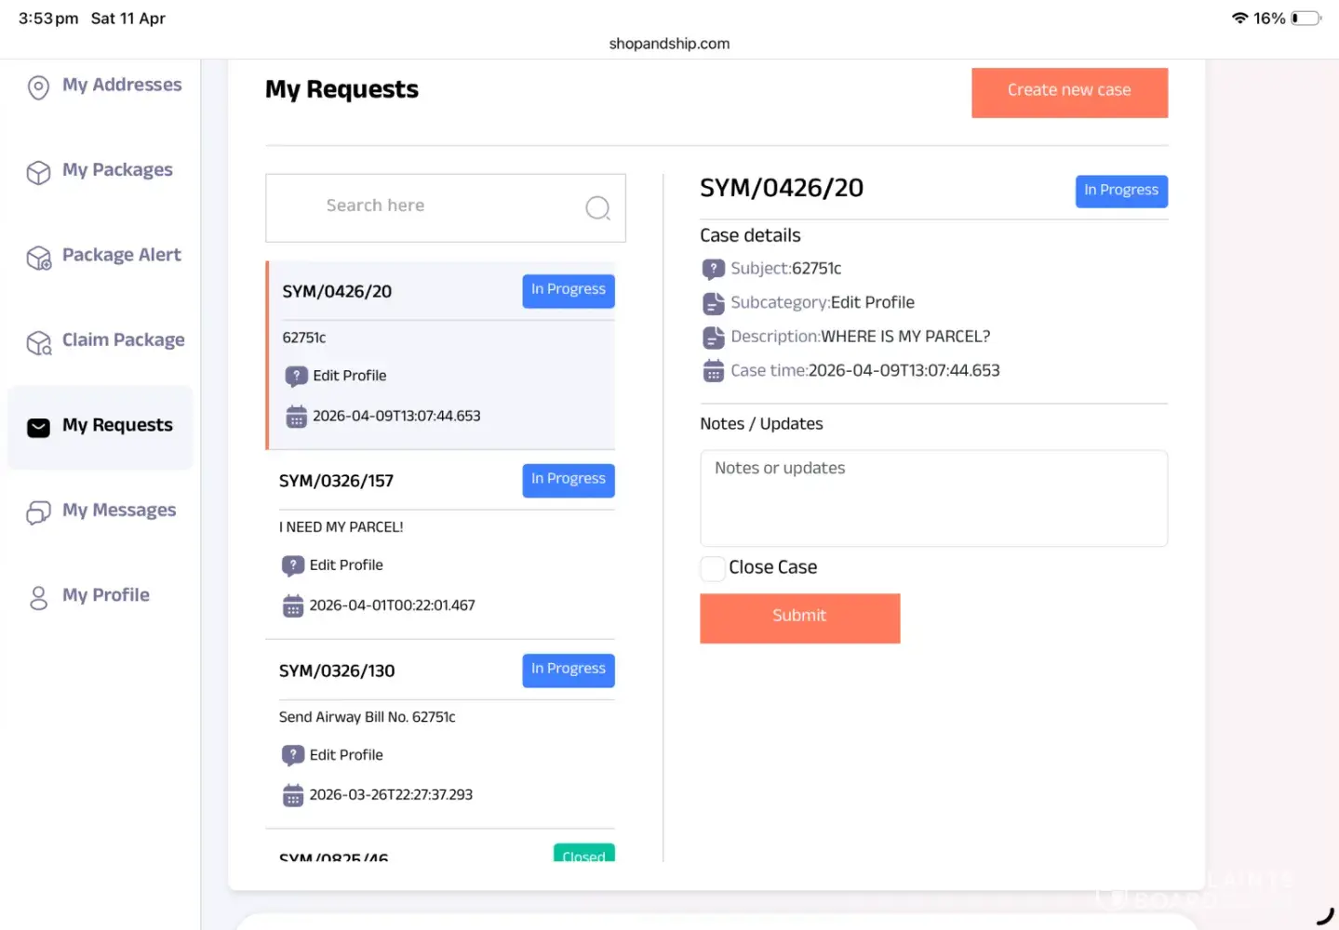This screenshot has width=1339, height=930.
Task: Go to the My Profile menu item
Action: (105, 595)
